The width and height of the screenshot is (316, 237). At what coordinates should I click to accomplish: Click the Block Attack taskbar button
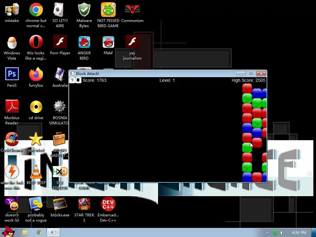(x=53, y=233)
